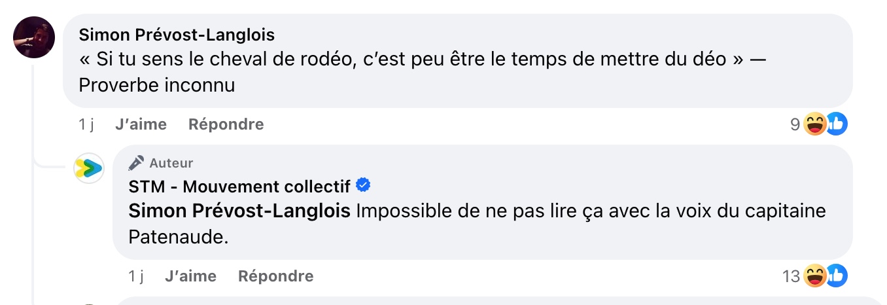The width and height of the screenshot is (887, 305).
Task: View haha reaction on Simon's comment
Action: tap(814, 124)
